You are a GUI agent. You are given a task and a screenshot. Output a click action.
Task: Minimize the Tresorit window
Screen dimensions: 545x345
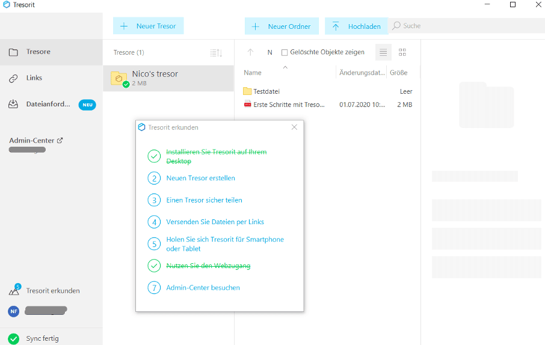pyautogui.click(x=487, y=5)
